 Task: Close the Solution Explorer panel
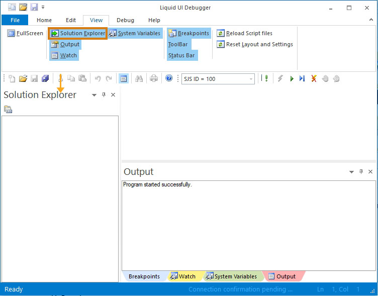pos(113,94)
